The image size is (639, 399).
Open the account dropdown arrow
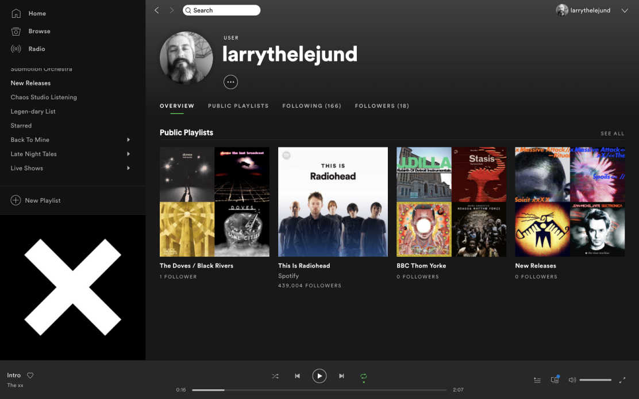(625, 10)
